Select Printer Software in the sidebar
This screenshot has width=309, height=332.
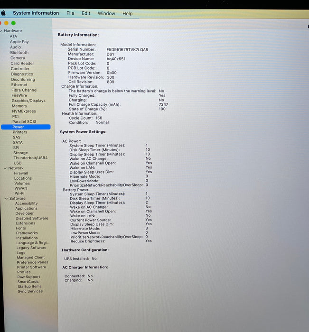click(32, 267)
